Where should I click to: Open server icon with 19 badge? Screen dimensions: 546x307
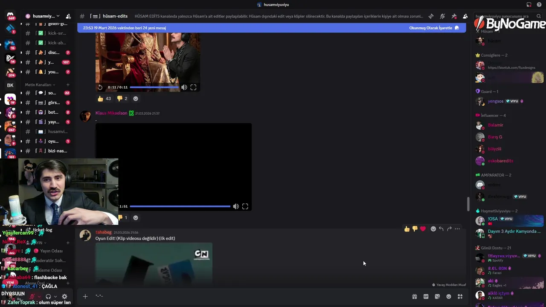(10, 99)
